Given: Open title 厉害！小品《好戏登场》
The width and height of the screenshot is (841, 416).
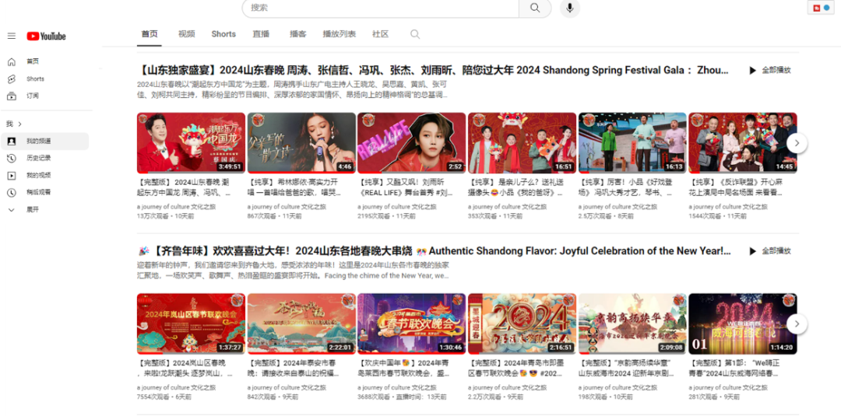Looking at the screenshot, I should [x=625, y=187].
